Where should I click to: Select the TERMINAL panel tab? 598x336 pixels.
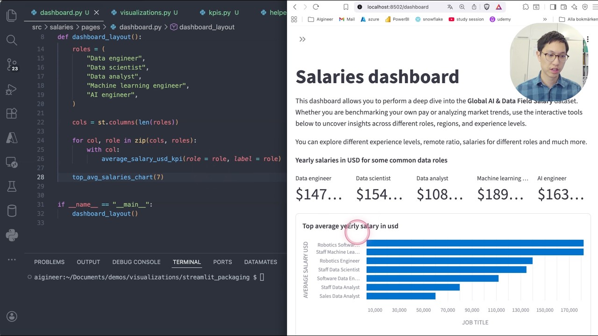pos(187,262)
